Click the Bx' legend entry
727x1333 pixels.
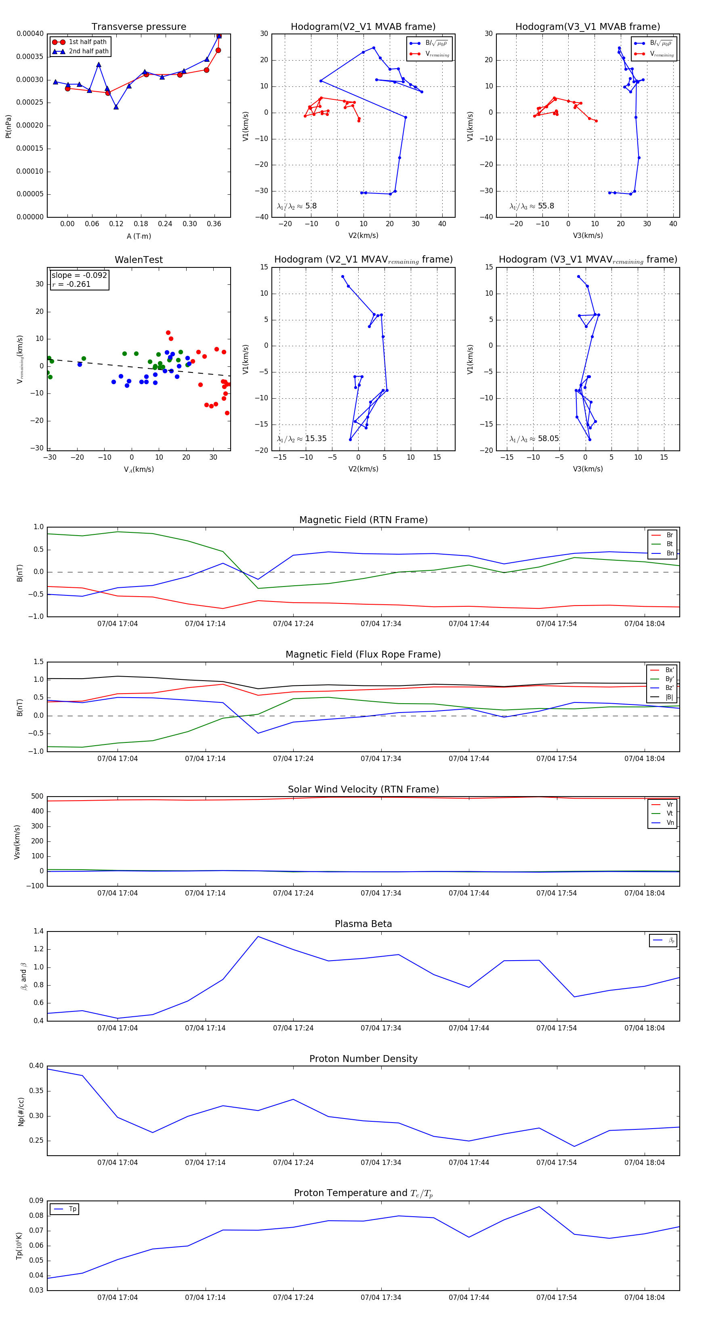pos(662,670)
